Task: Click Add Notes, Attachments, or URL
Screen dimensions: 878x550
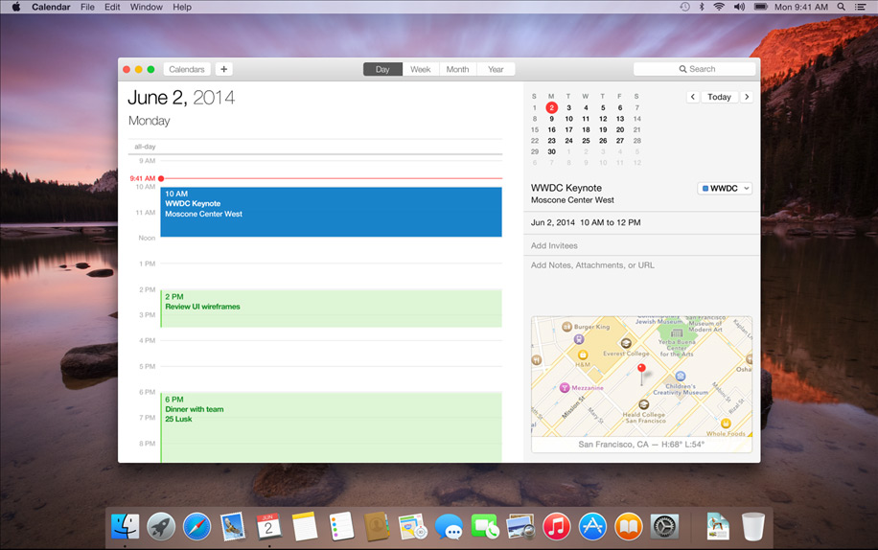Action: pyautogui.click(x=592, y=265)
